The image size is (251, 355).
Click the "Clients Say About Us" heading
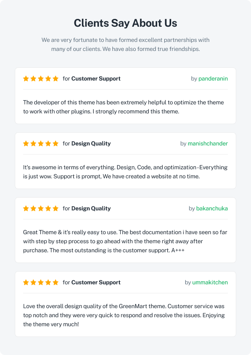pos(125,23)
